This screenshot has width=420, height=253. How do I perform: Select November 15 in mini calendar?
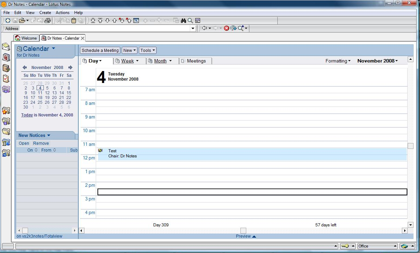[69, 93]
